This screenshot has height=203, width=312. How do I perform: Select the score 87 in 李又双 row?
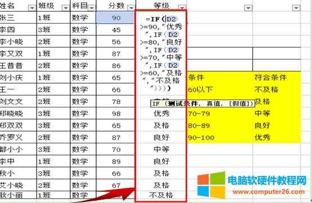116,53
